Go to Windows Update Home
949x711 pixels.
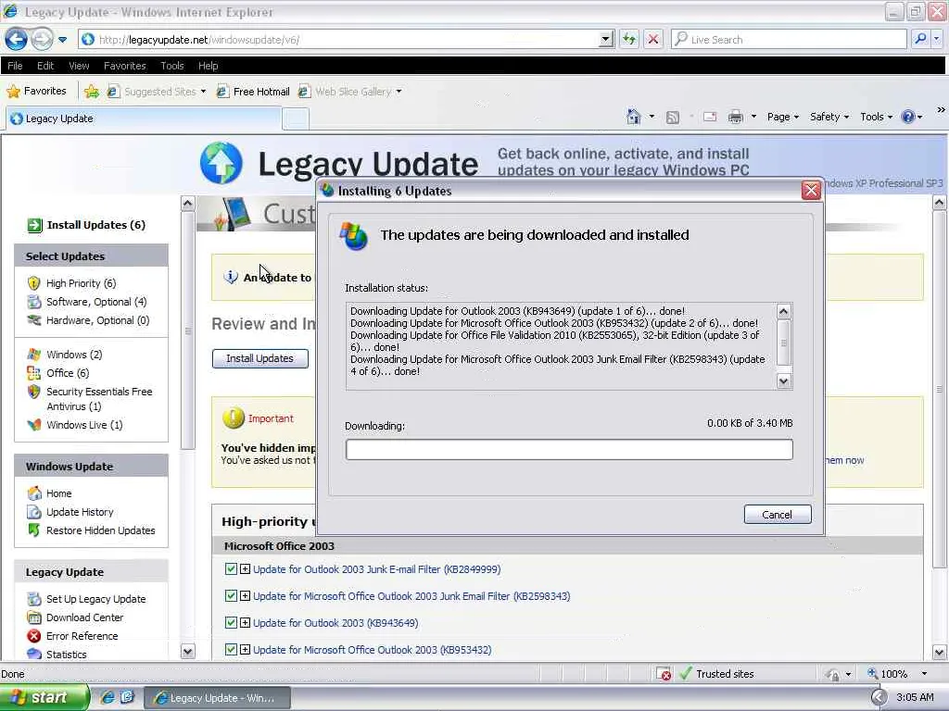[58, 493]
